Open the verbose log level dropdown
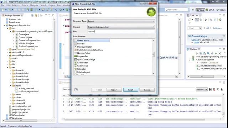This screenshot has height=128, width=228. point(202,90)
